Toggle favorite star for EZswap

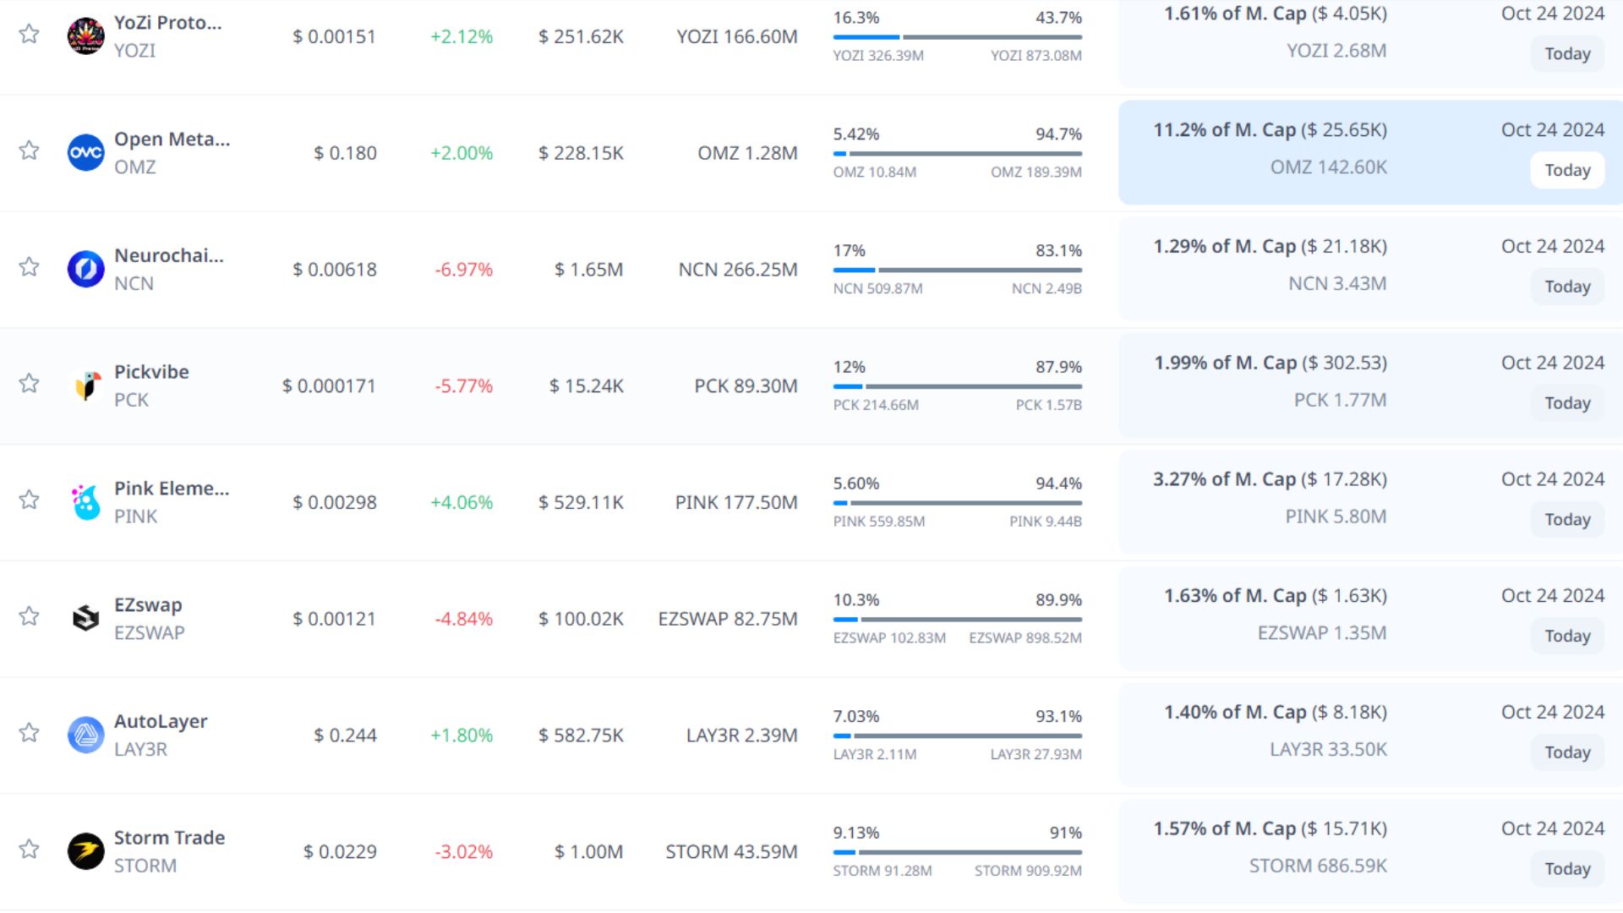[x=30, y=615]
